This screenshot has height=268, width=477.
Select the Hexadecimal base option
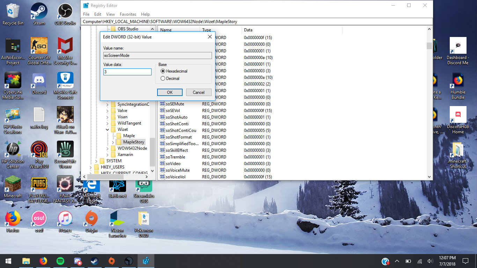coord(174,71)
